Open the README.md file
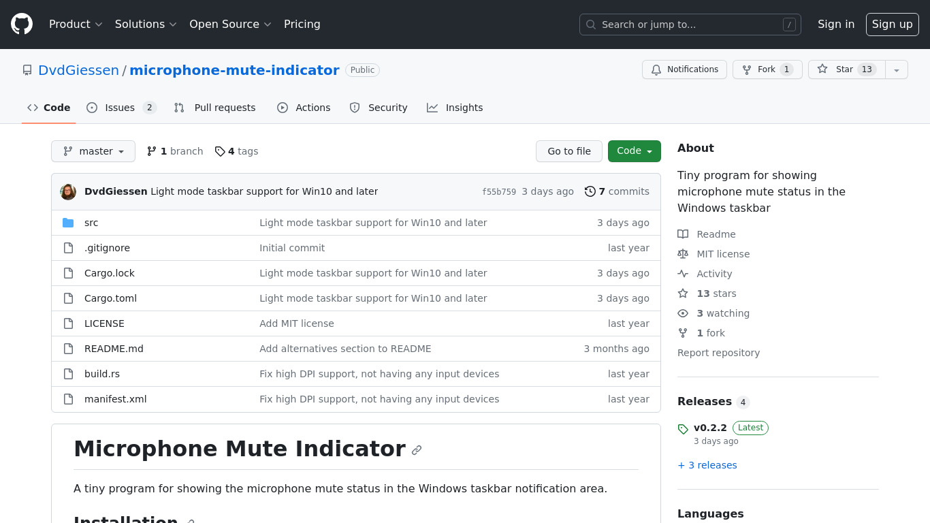Image resolution: width=930 pixels, height=523 pixels. click(x=114, y=349)
